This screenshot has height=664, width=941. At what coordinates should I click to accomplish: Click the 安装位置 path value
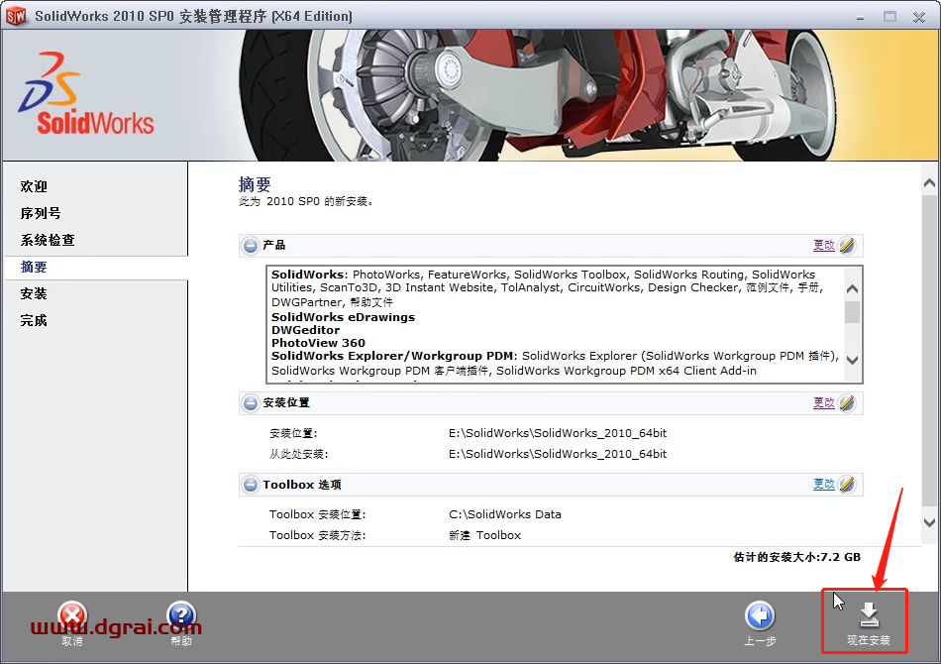coord(558,433)
